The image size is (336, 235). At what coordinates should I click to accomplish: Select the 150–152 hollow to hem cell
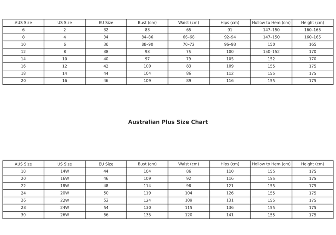click(x=271, y=52)
